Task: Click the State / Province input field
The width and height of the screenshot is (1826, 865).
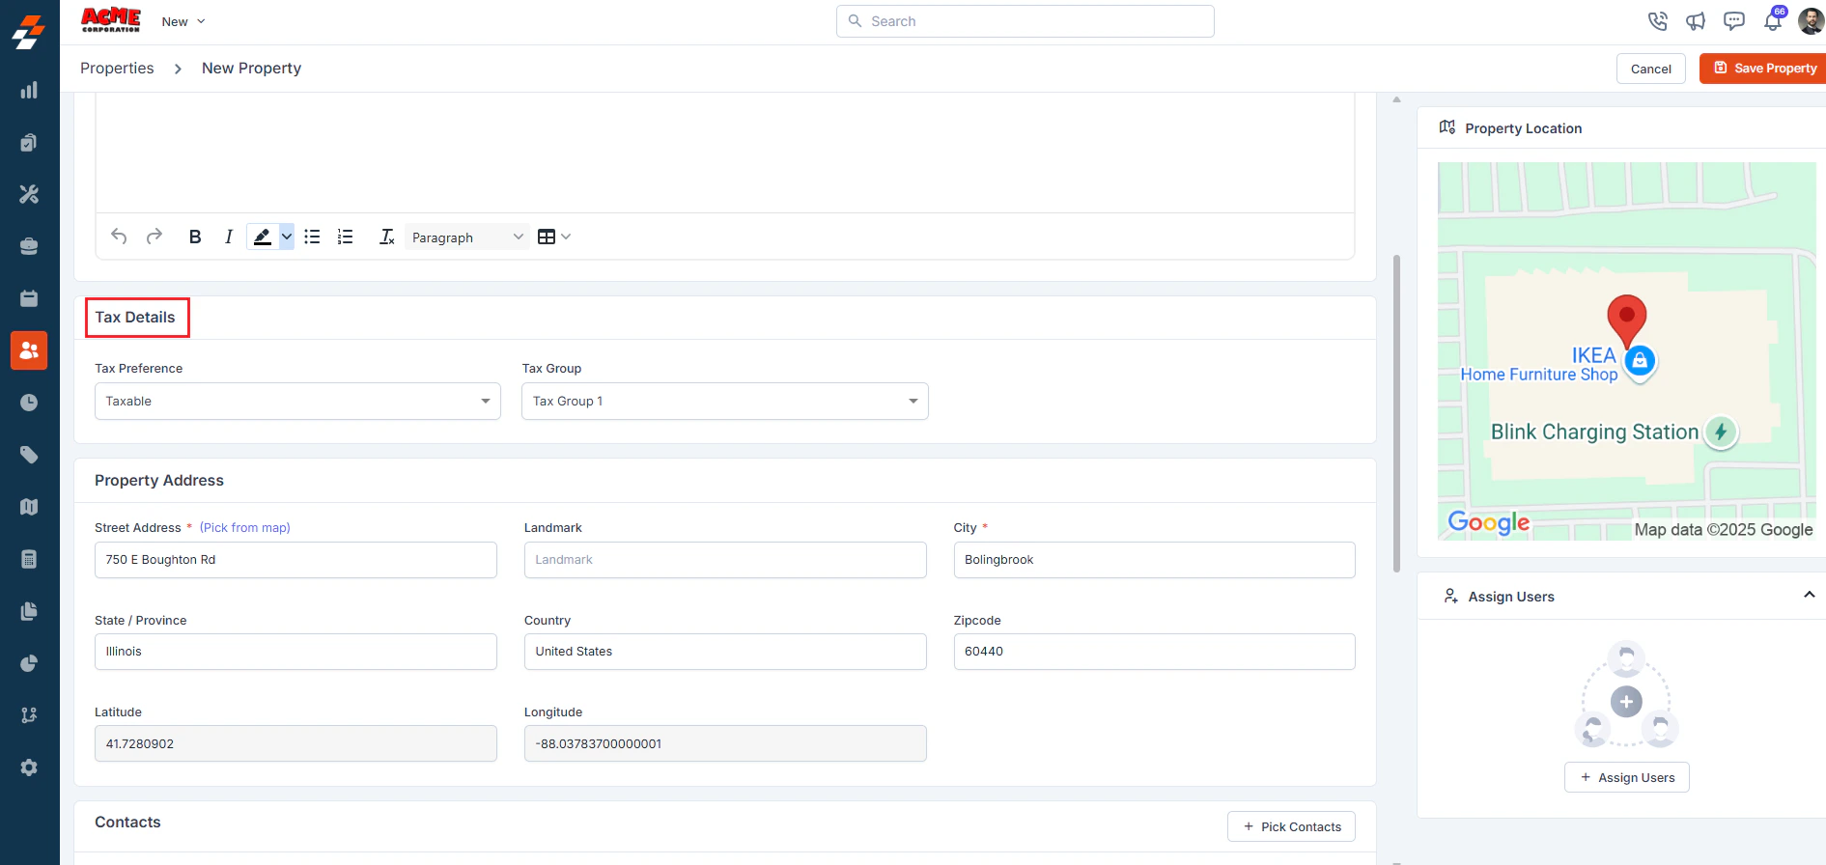Action: (x=295, y=652)
